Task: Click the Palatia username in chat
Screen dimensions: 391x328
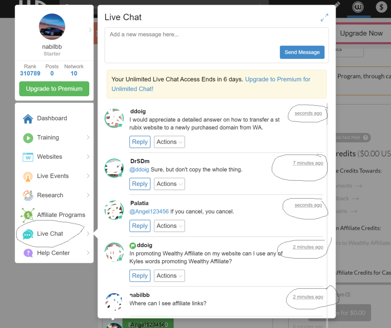Action: click(139, 203)
